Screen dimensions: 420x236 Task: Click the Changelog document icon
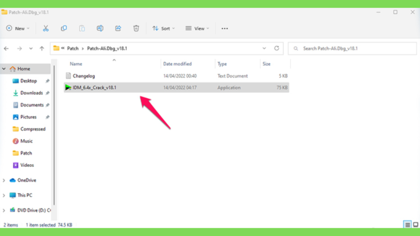[x=68, y=76]
